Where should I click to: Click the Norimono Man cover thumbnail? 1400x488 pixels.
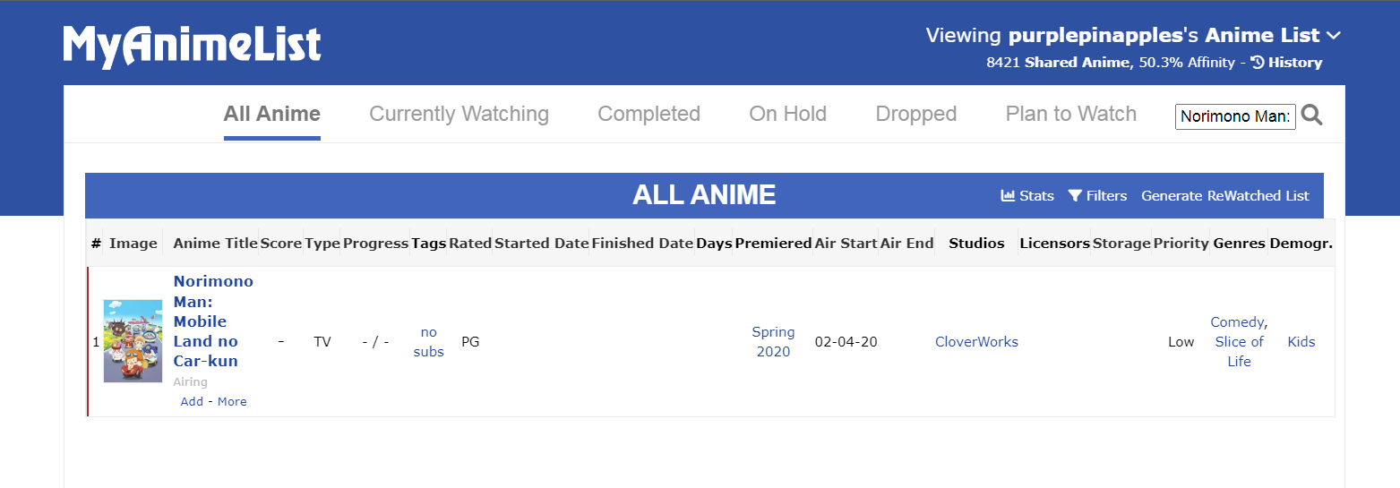133,341
